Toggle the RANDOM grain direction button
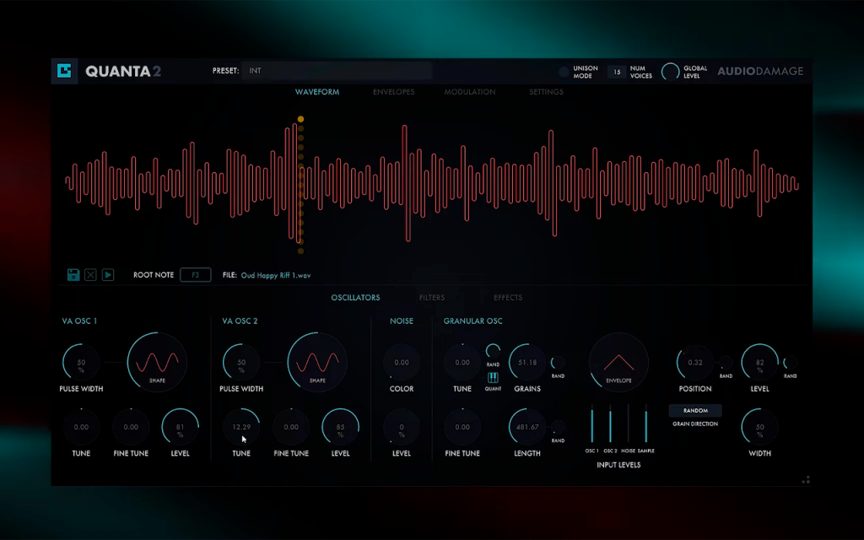This screenshot has height=540, width=864. tap(695, 411)
